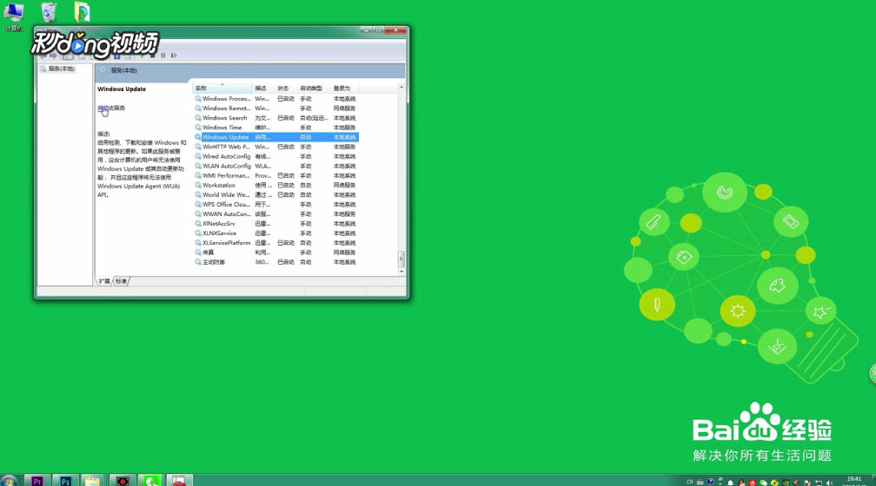Select the XLNXService service row
Image resolution: width=876 pixels, height=486 pixels.
click(276, 233)
